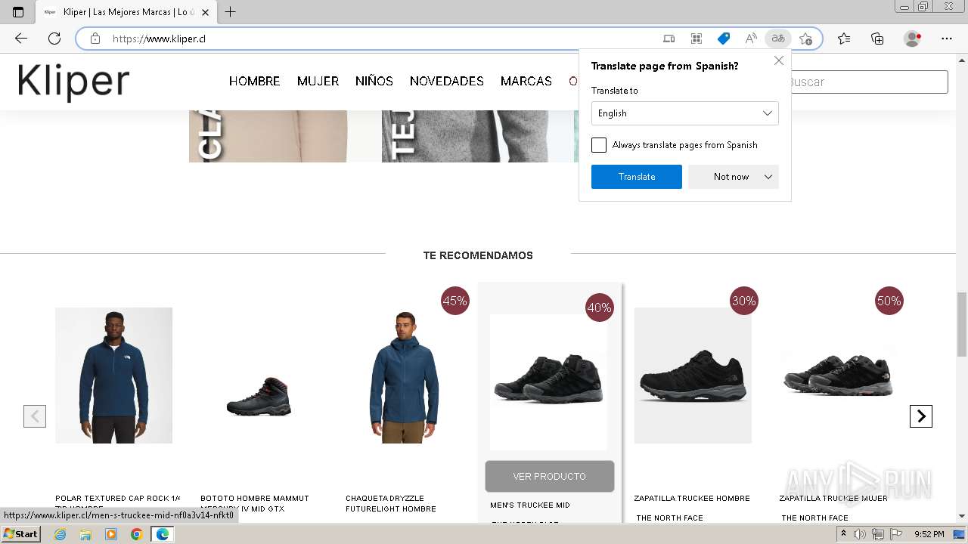Screen dimensions: 968x544
Task: Open the tab actions menu icon
Action: [18, 12]
